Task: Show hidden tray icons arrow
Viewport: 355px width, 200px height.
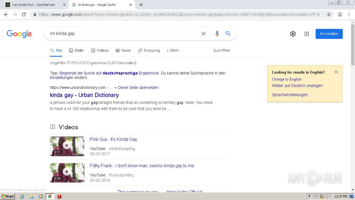Action: (x=309, y=196)
